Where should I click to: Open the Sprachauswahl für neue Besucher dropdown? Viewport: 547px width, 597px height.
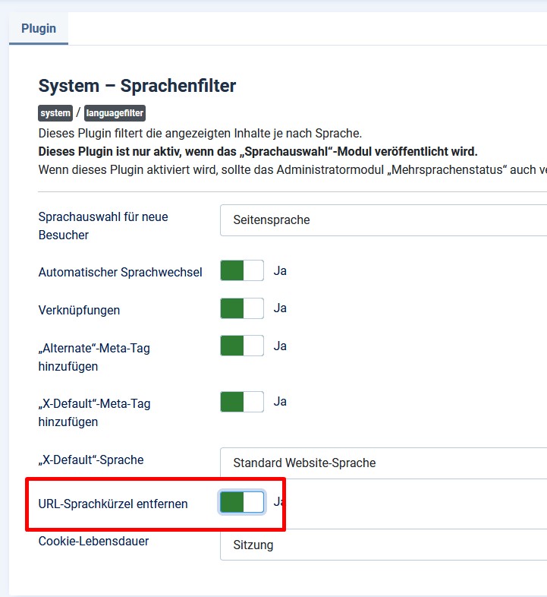click(383, 220)
